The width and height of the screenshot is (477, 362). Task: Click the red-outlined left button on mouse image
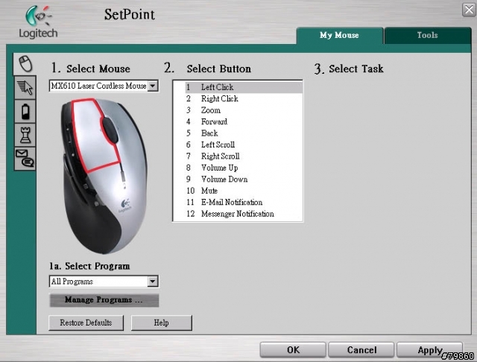[x=91, y=137]
